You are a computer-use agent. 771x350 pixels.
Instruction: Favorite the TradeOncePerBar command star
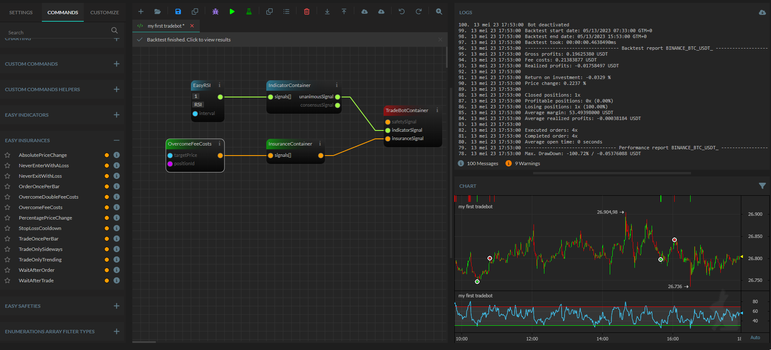tap(8, 239)
